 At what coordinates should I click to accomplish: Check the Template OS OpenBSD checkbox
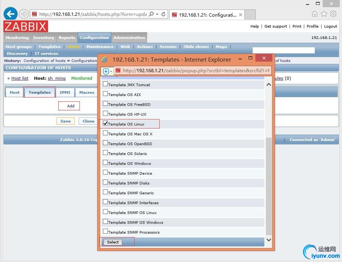pos(105,143)
